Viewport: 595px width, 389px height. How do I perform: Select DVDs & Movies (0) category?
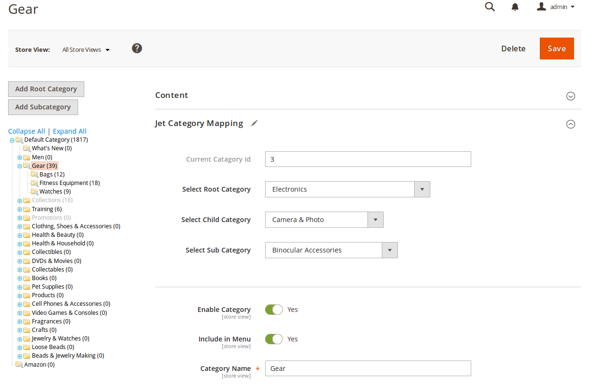[x=57, y=261]
